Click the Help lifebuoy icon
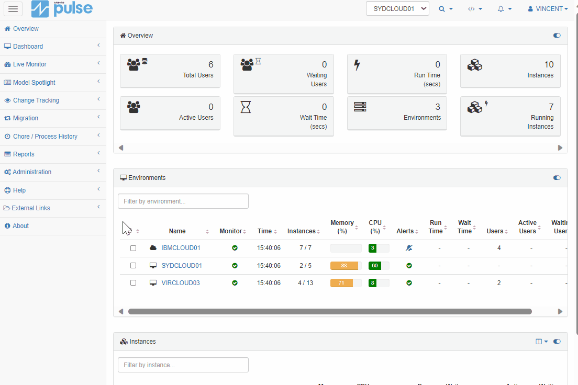Image resolution: width=578 pixels, height=385 pixels. pyautogui.click(x=7, y=190)
